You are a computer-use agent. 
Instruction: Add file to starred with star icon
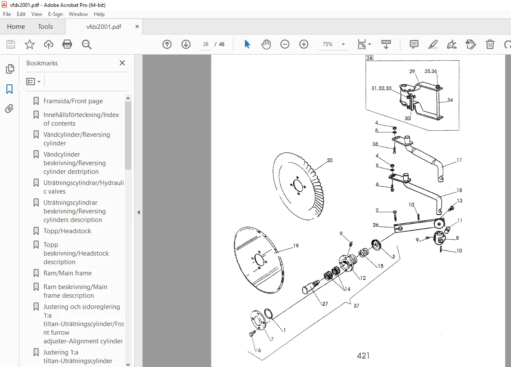click(30, 44)
